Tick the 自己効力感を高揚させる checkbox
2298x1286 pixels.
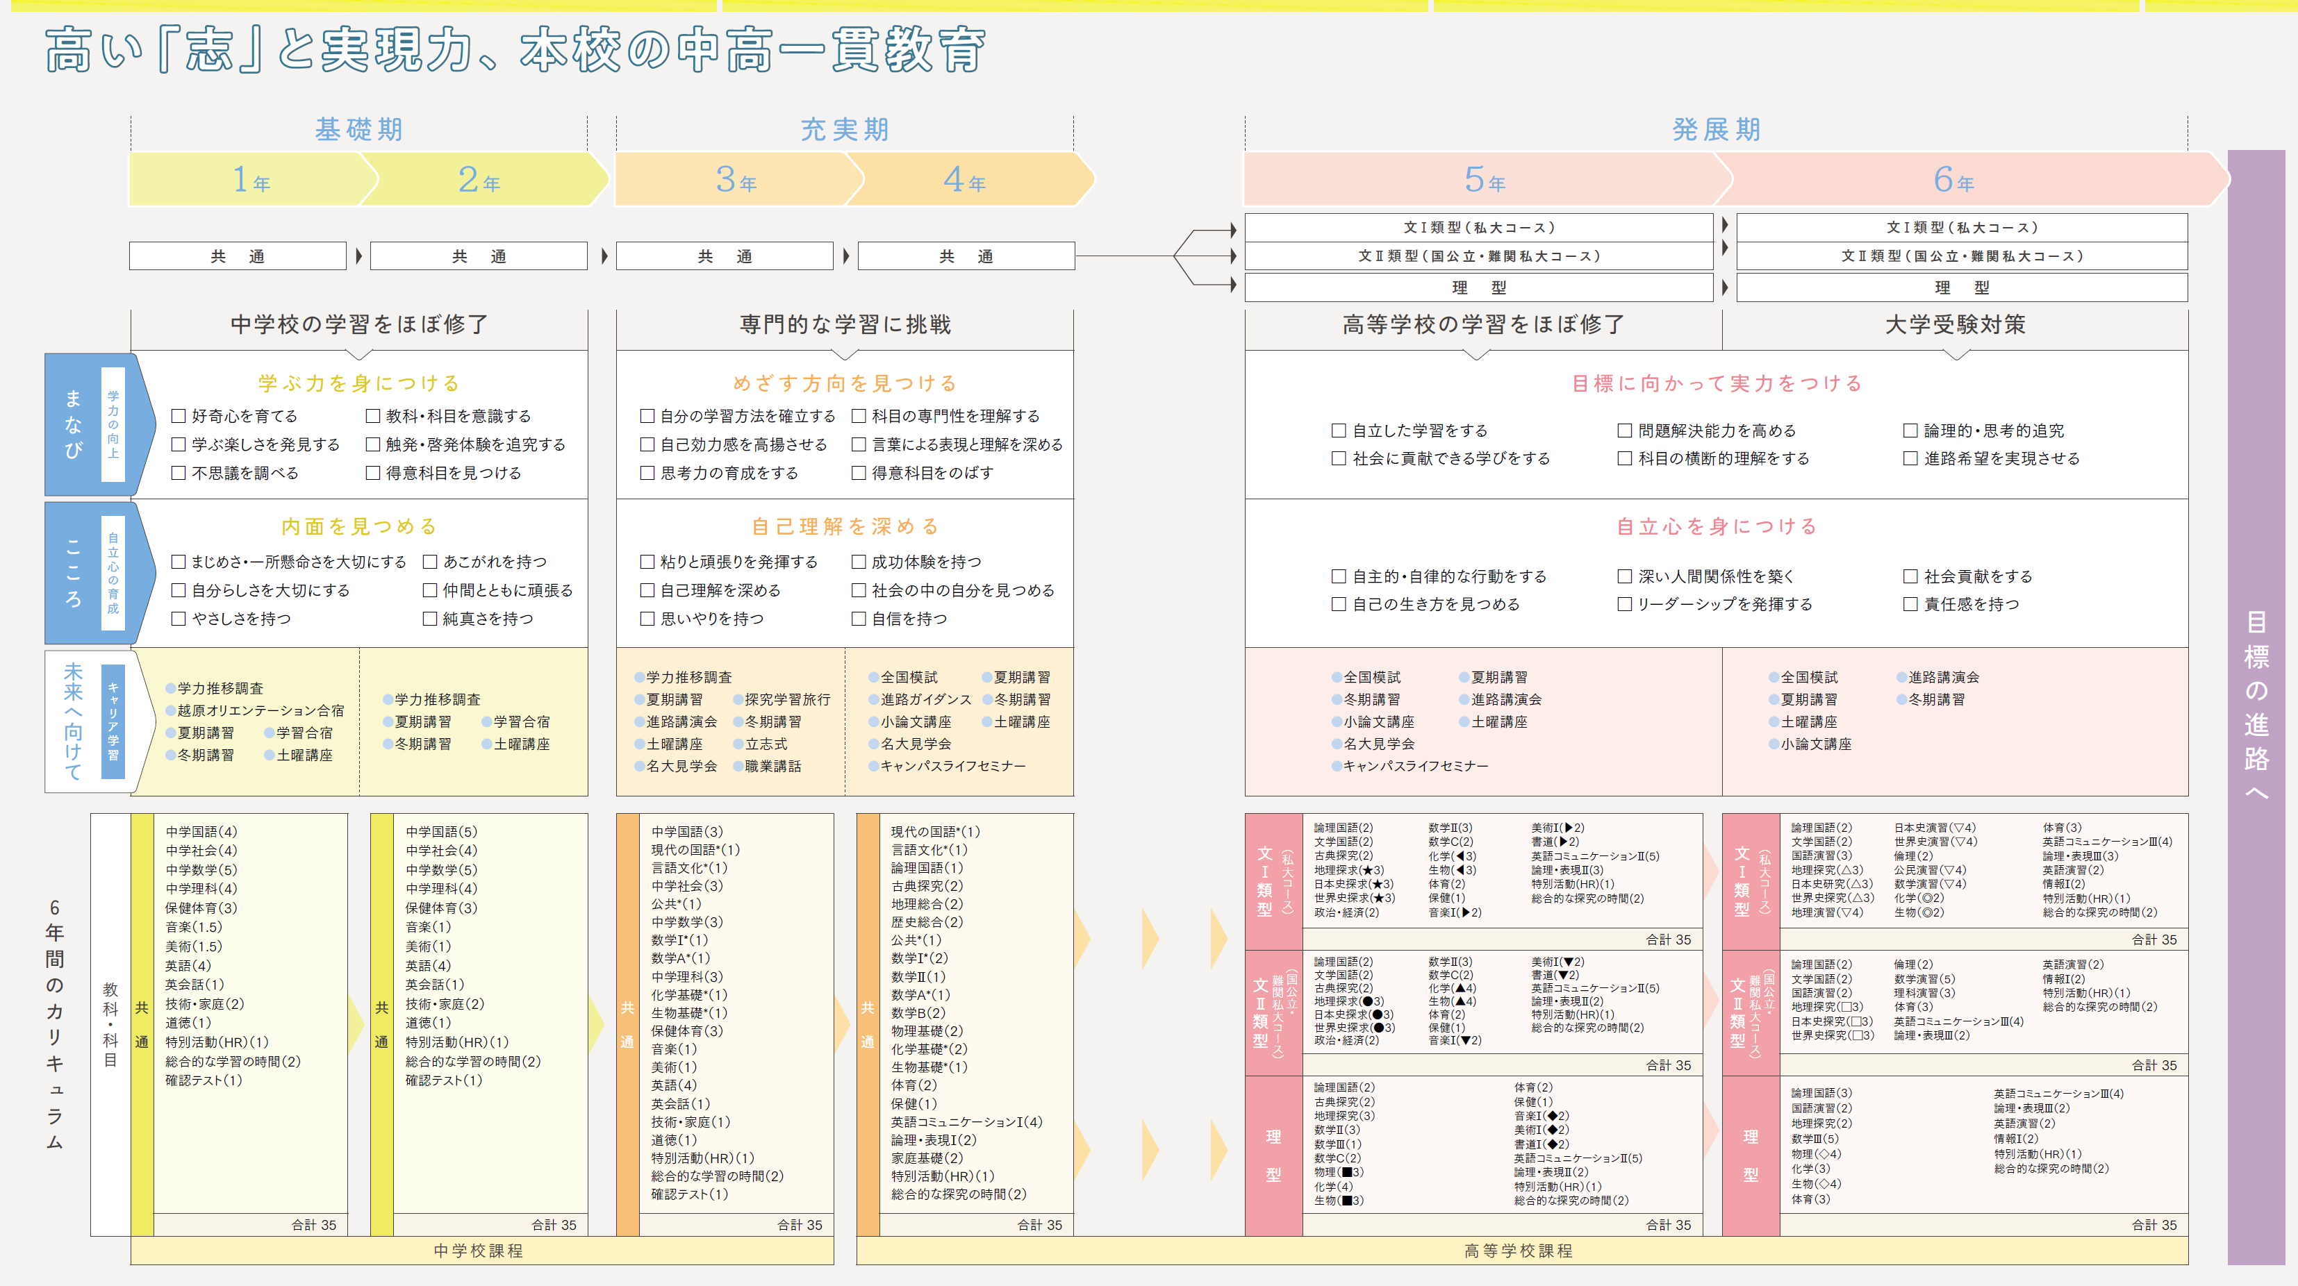point(647,444)
